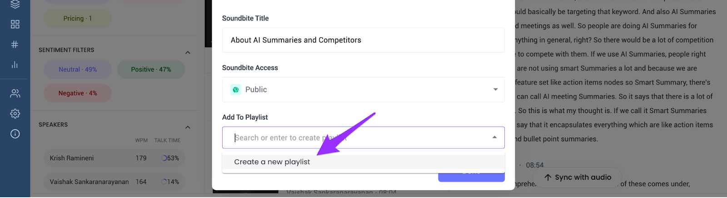Toggle the Neutral 49% sentiment filter

tap(78, 69)
